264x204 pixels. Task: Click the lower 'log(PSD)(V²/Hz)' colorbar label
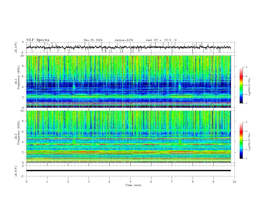point(250,142)
